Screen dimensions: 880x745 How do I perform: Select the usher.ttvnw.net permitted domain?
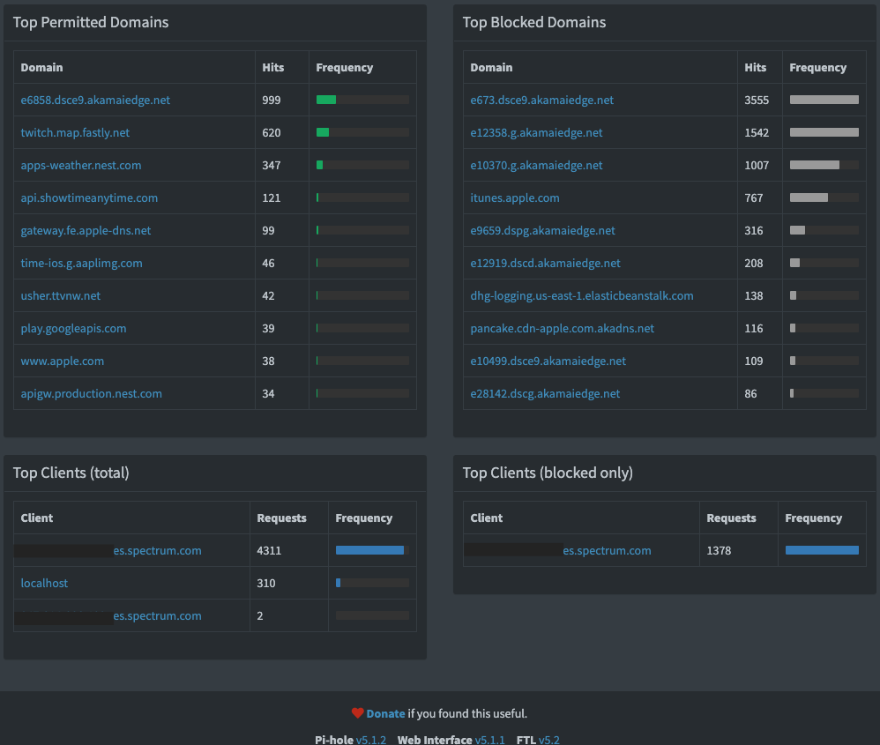click(61, 295)
